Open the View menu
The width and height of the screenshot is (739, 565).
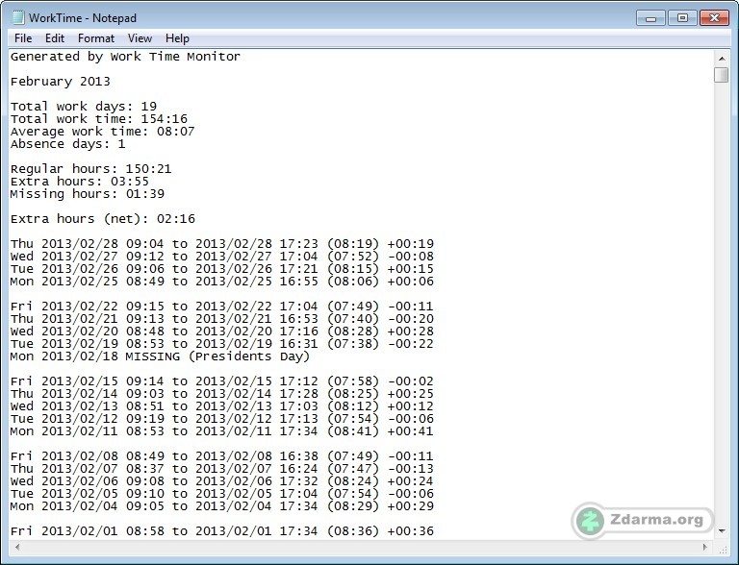[x=140, y=38]
